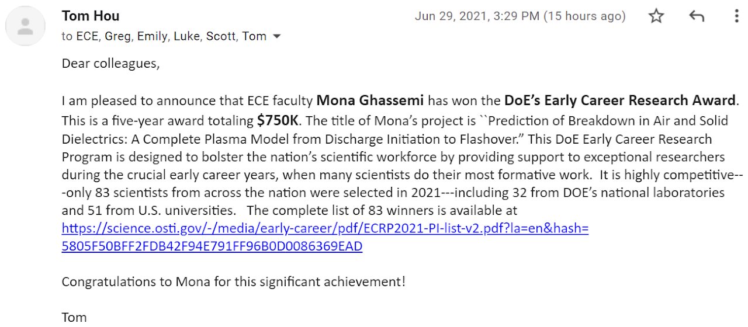This screenshot has height=327, width=748.
Task: Click the hash line 5805F50BFF2 of the link
Action: [212, 246]
